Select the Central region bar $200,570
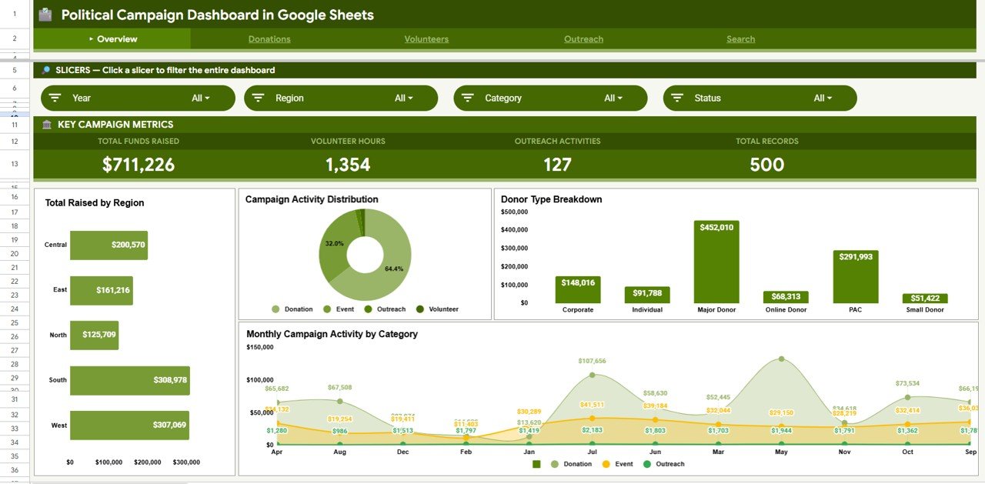This screenshot has height=484, width=985. click(x=109, y=245)
